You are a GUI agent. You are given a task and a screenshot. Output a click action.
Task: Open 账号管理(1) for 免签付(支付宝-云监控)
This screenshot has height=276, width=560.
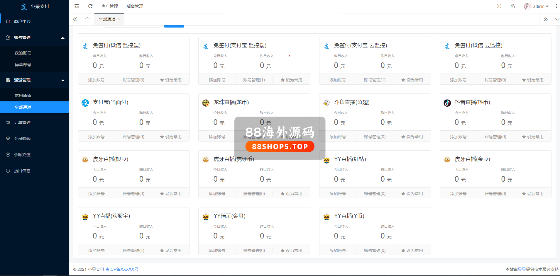coord(375,80)
